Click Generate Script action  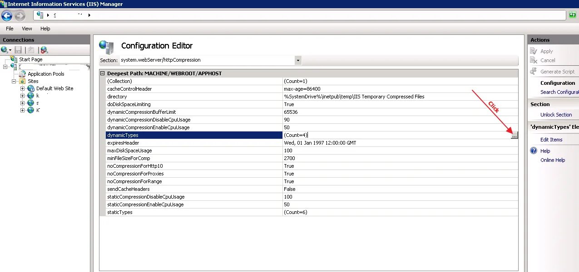557,72
